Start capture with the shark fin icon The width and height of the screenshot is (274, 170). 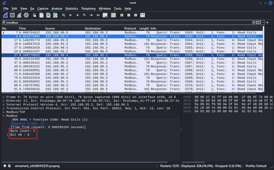click(5, 15)
